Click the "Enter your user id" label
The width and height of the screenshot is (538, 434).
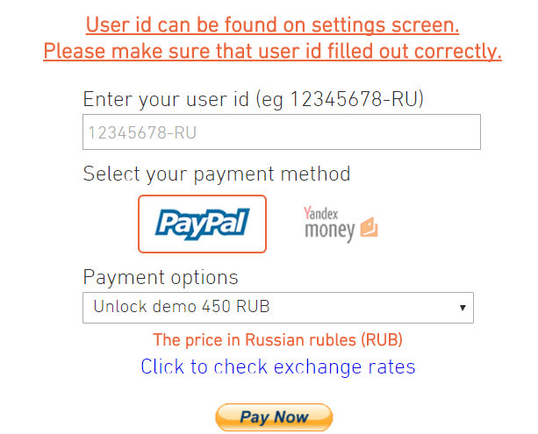(x=253, y=99)
